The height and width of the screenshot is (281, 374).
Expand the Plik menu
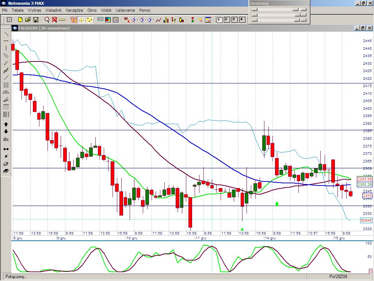pos(5,10)
